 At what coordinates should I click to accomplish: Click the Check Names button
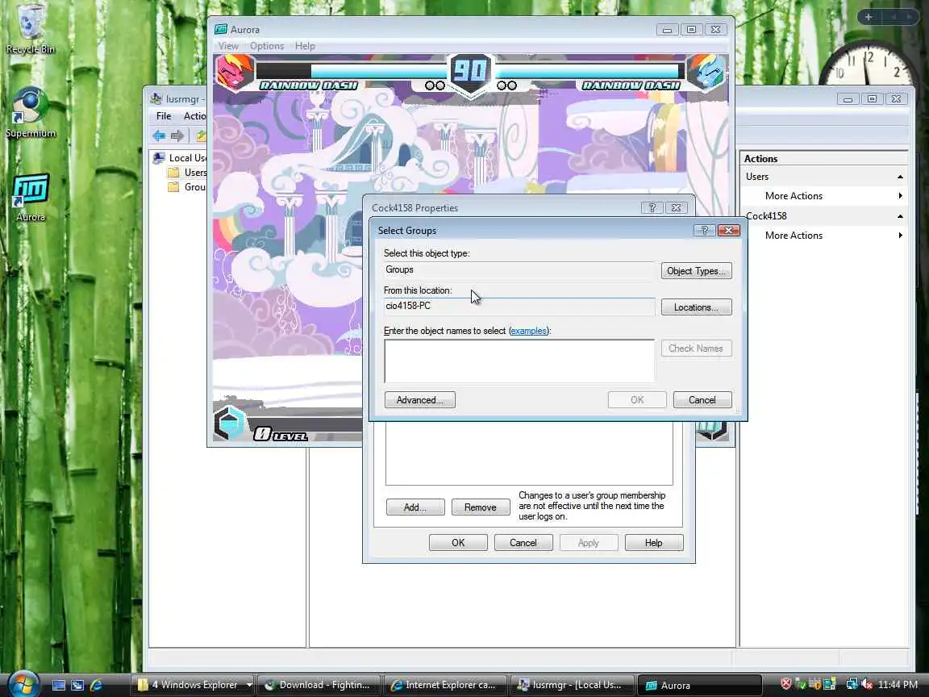click(696, 348)
